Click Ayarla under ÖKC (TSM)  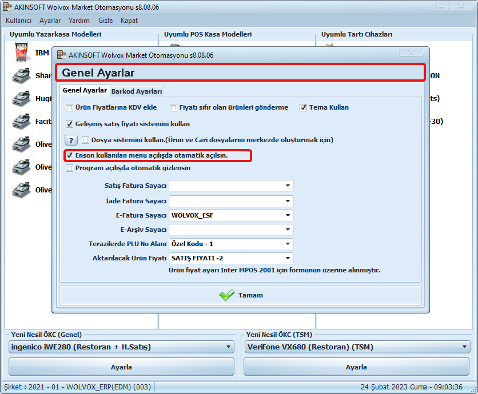click(356, 367)
